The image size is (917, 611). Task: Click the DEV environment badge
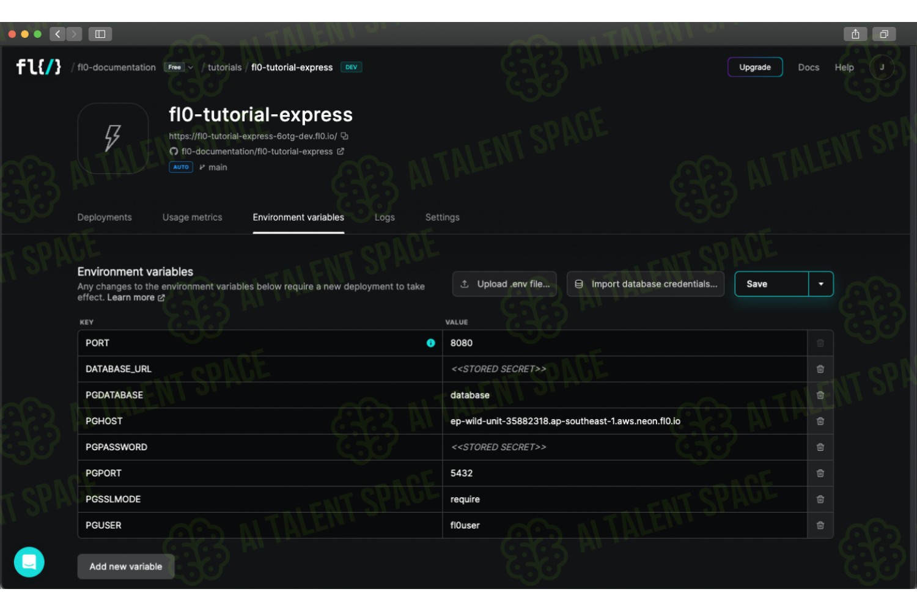pos(351,67)
